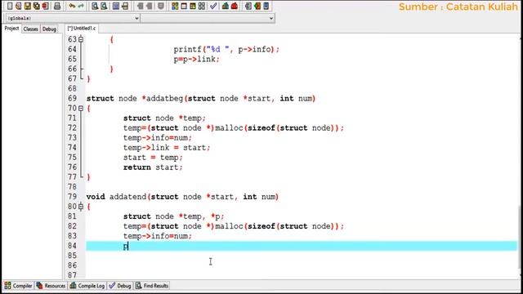Click 'start = temp;' on line 75
The image size is (523, 294).
pyautogui.click(x=153, y=158)
